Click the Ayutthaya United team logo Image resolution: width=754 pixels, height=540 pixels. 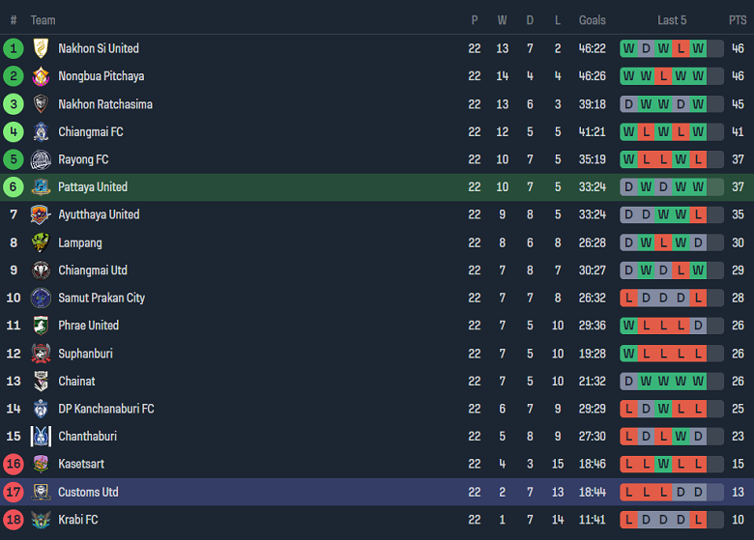[41, 214]
